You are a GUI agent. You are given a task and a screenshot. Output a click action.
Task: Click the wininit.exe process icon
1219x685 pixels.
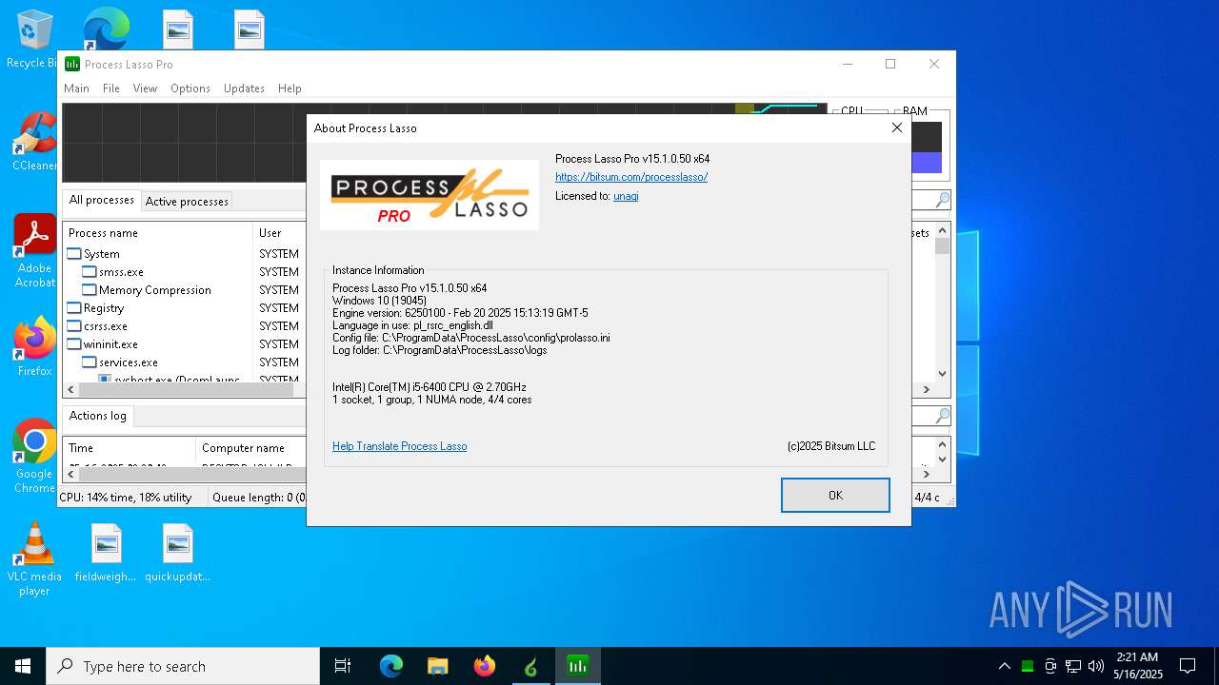pos(73,344)
